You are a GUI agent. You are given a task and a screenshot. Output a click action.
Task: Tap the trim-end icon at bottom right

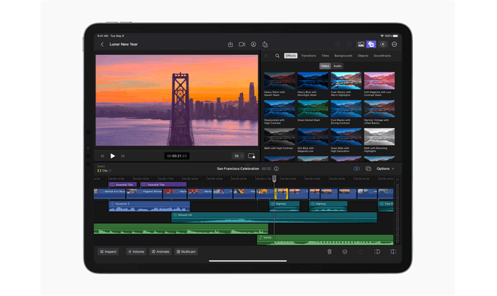pos(393,251)
